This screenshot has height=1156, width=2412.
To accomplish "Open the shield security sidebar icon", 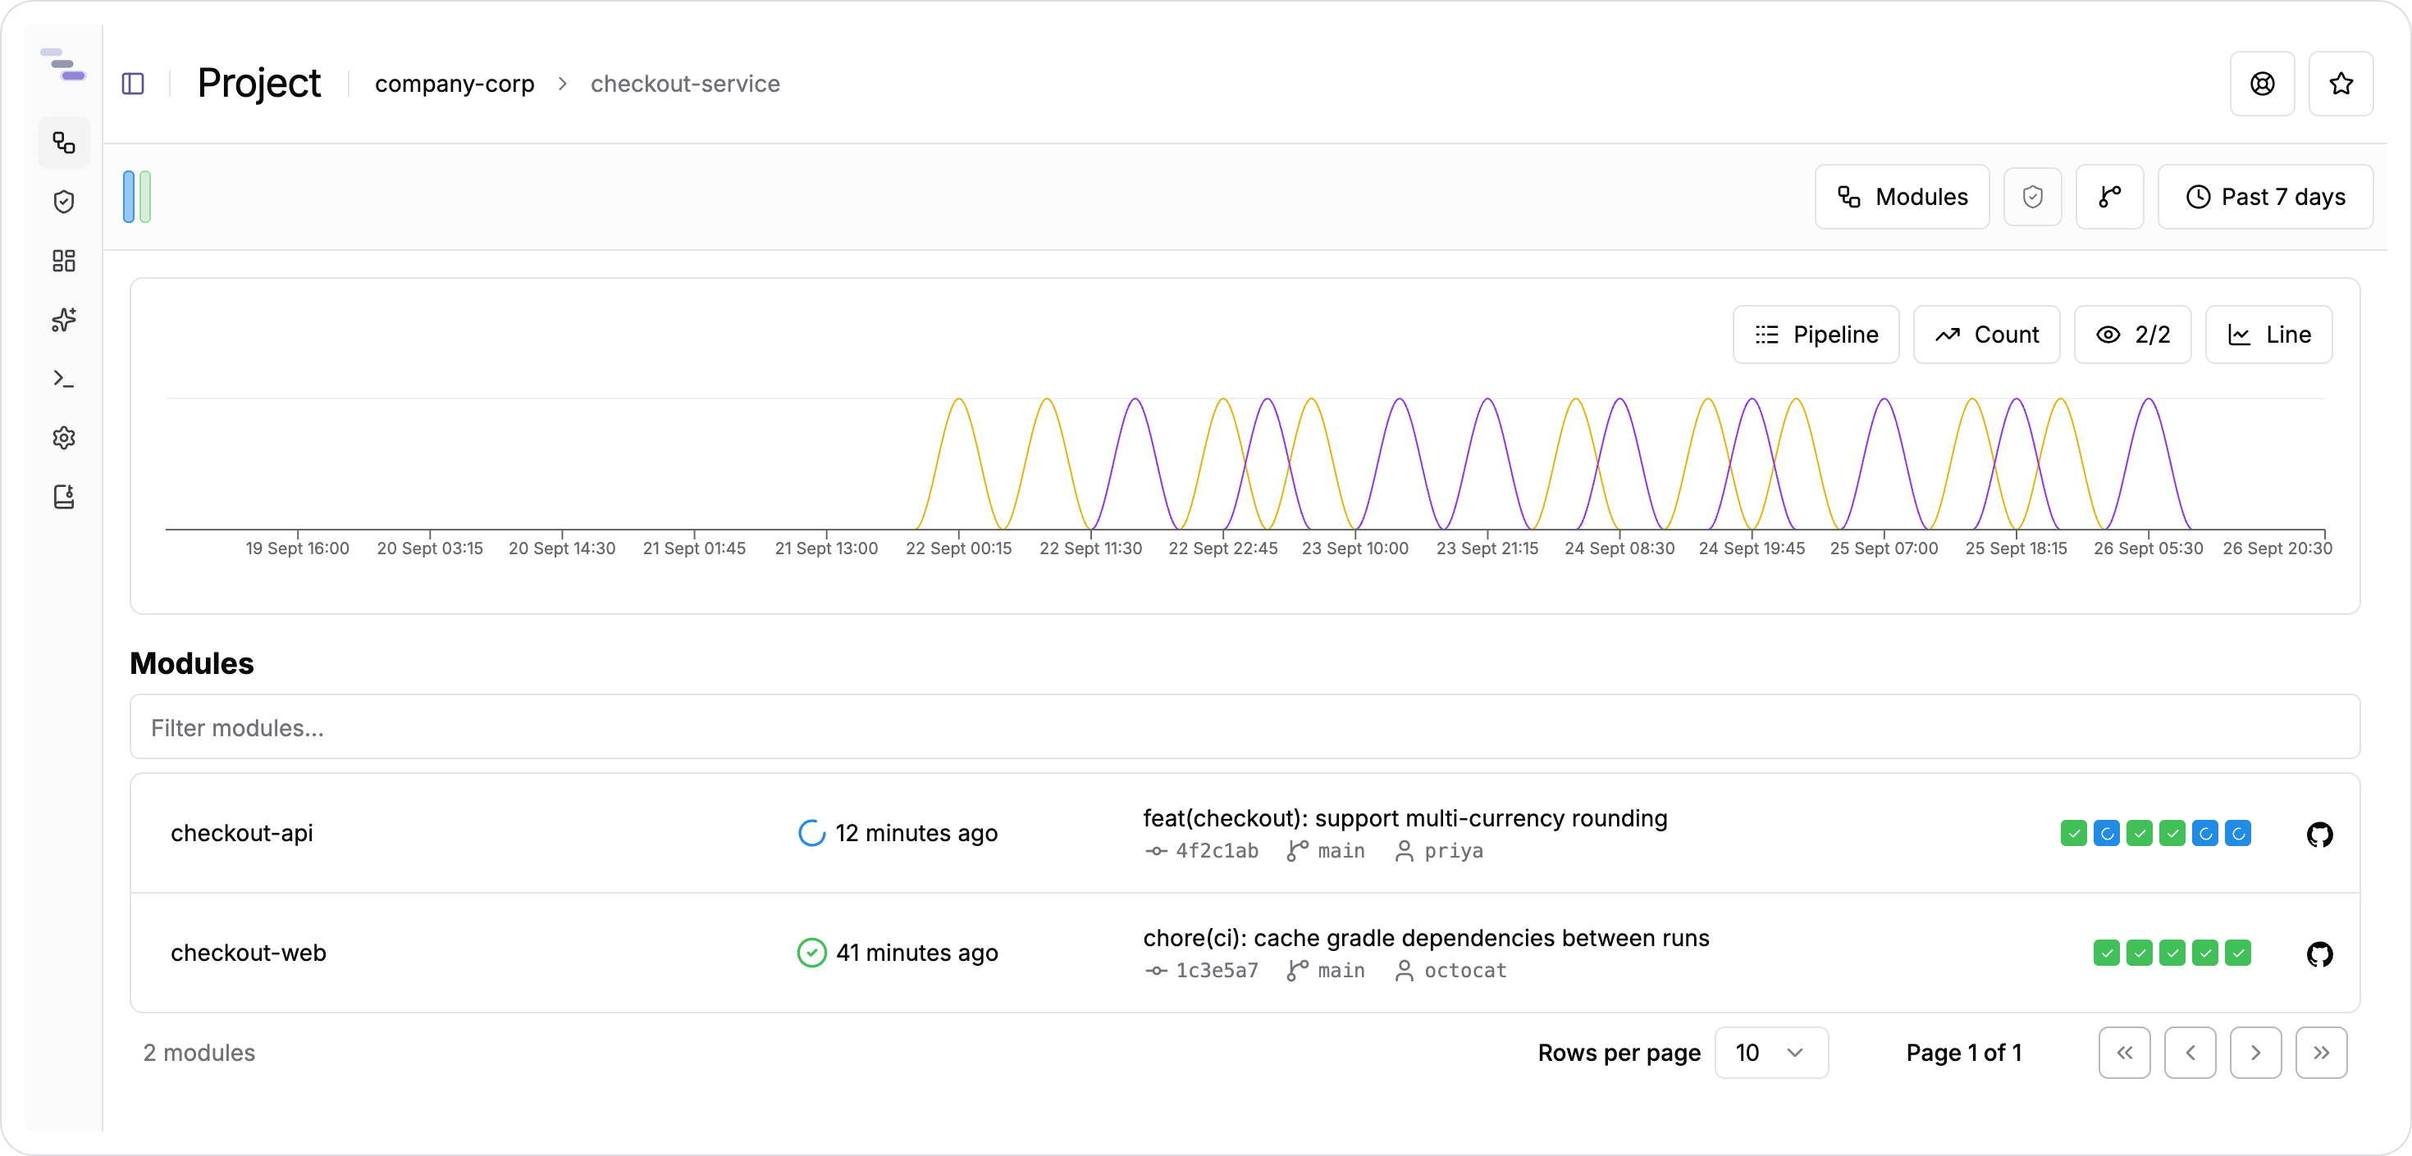I will (x=64, y=201).
